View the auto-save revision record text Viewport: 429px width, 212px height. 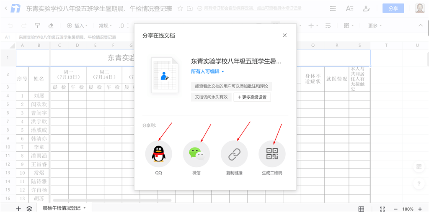point(253,8)
